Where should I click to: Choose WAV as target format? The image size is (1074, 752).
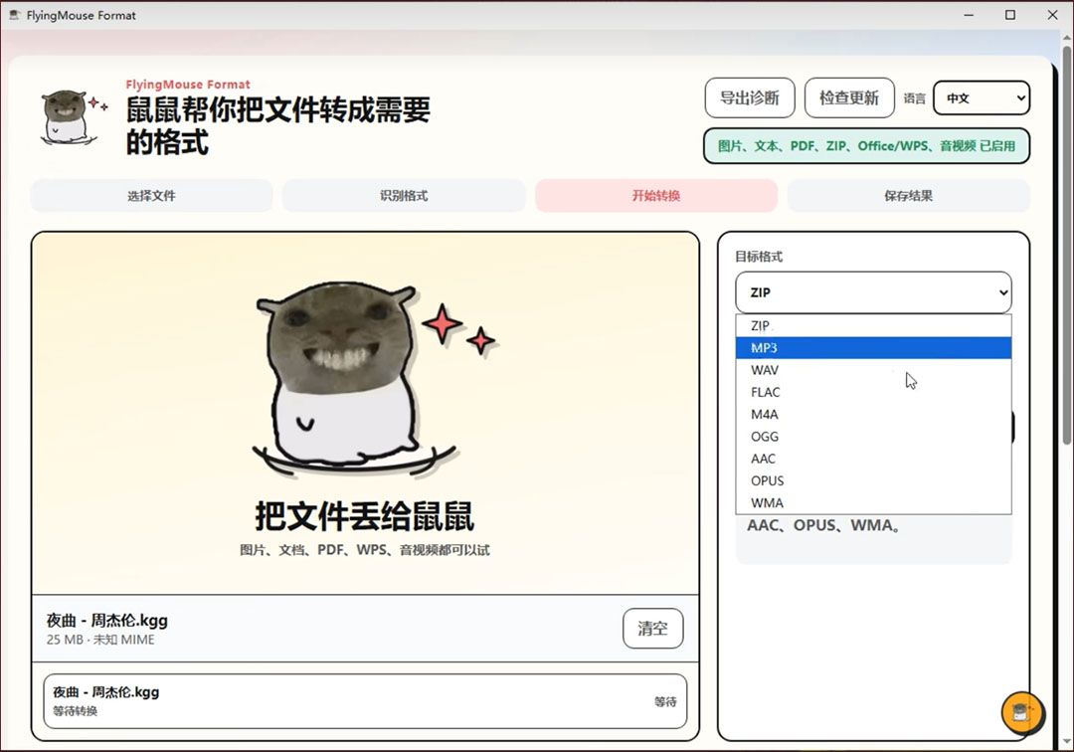point(873,370)
